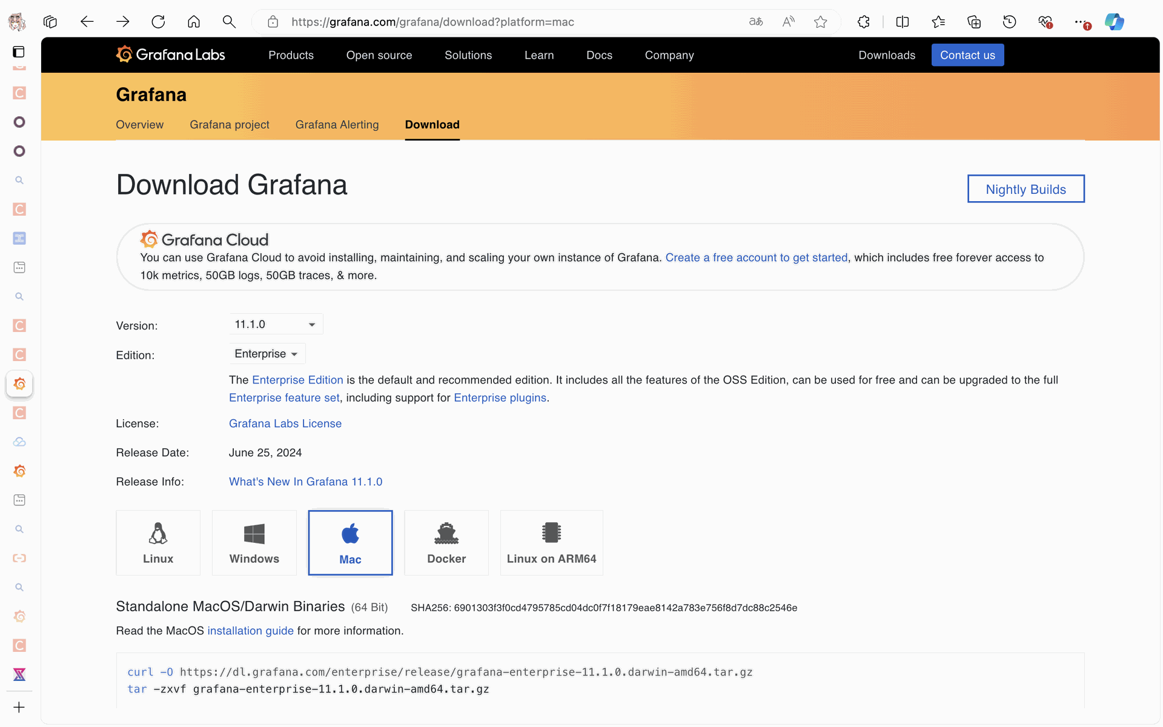Open the Enterprise edition dropdown
This screenshot has width=1163, height=727.
[267, 354]
